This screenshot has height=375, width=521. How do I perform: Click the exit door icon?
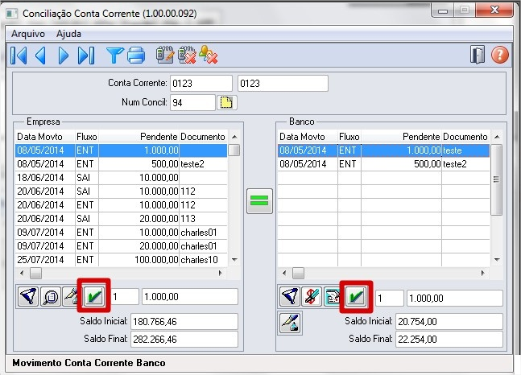[x=478, y=55]
